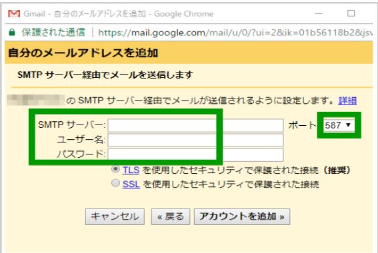Image resolution: width=378 pixels, height=253 pixels.
Task: Click the « 戻る back button
Action: point(171,216)
